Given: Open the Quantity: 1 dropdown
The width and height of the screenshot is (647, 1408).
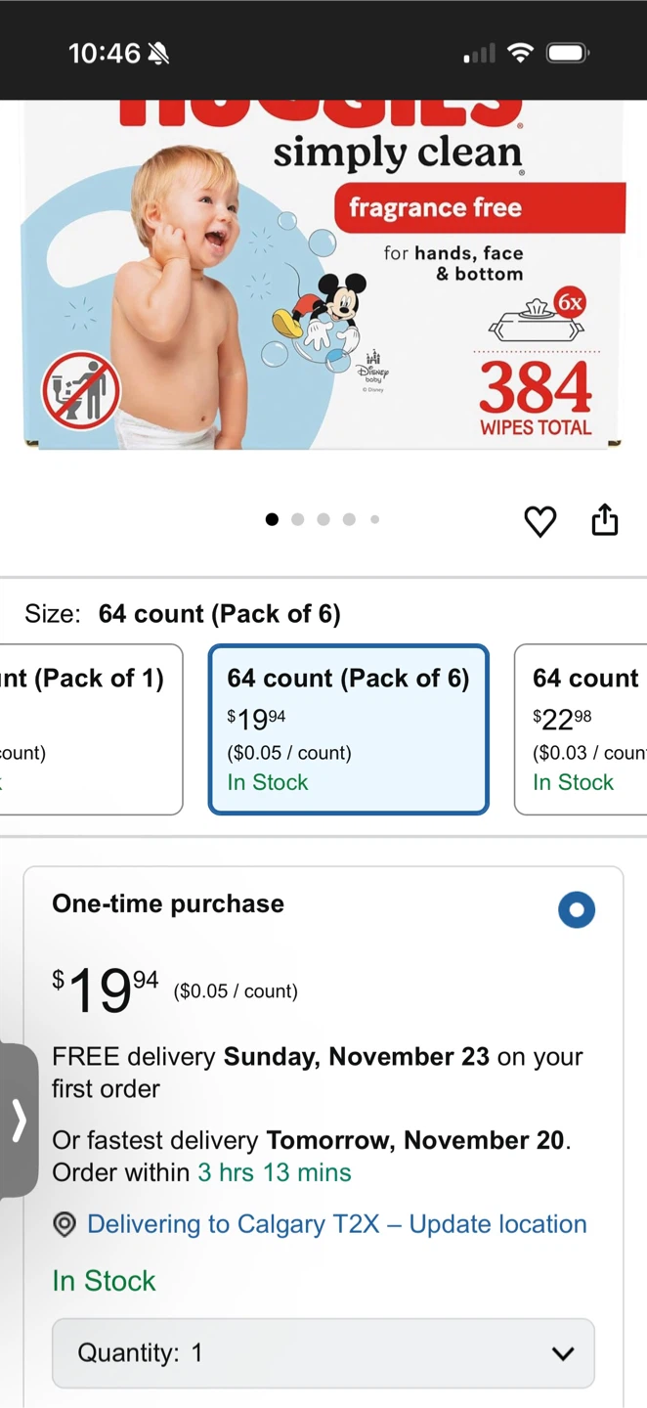Looking at the screenshot, I should 323,1353.
